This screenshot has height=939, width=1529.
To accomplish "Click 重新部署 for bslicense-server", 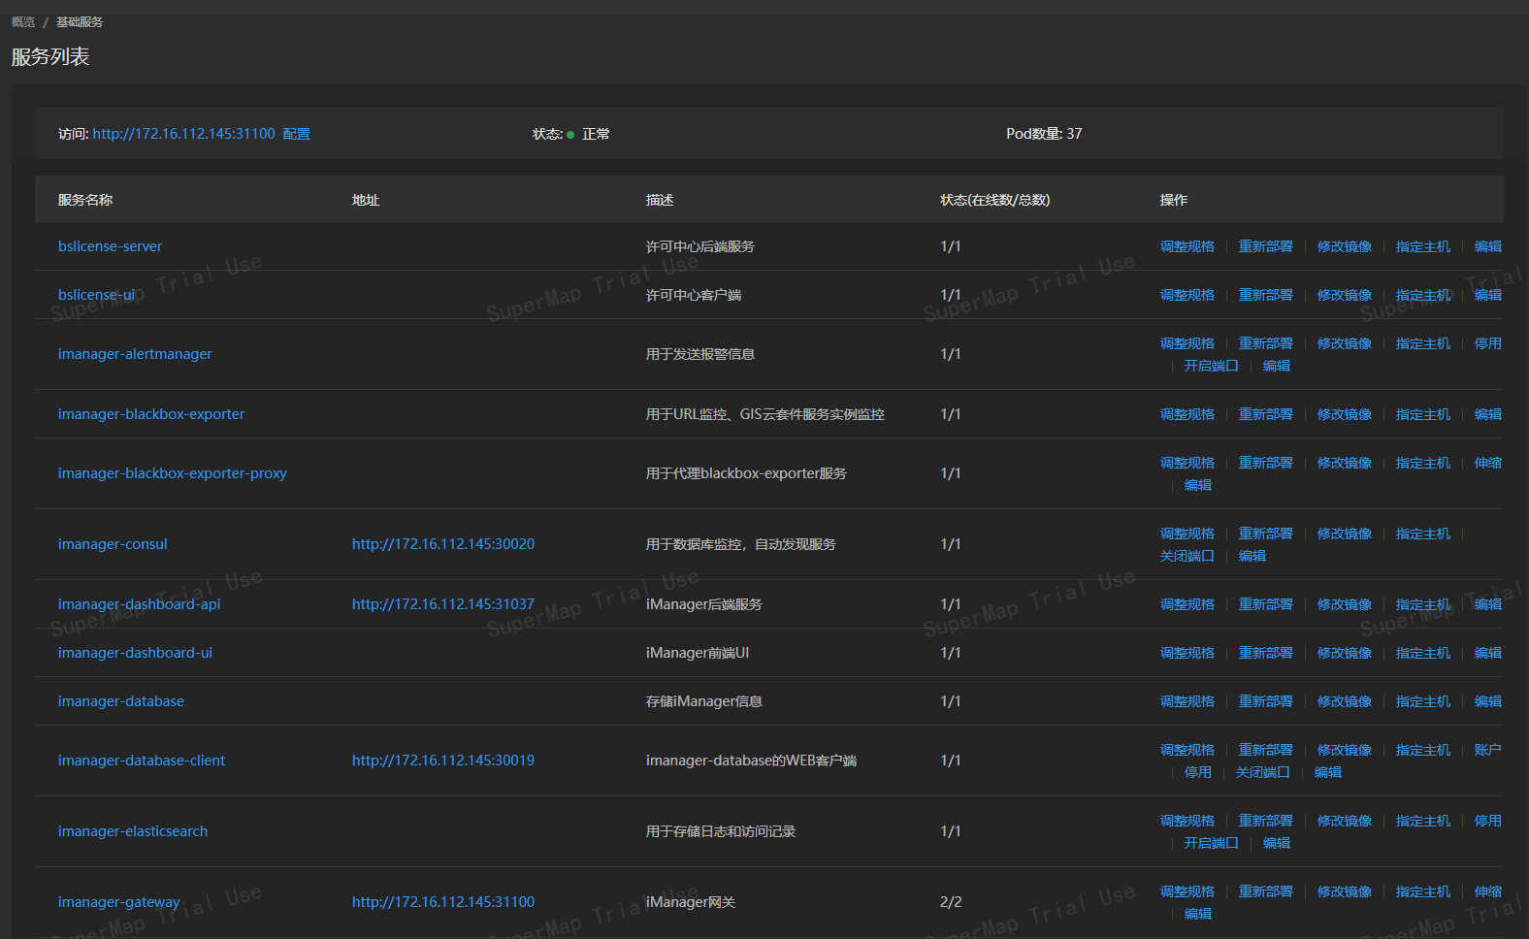I will (x=1266, y=246).
